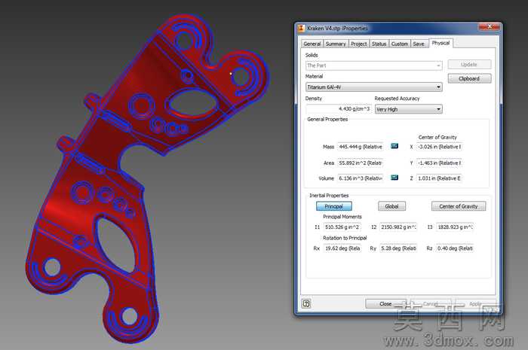Click the Area value field
This screenshot has width=528, height=350.
(x=361, y=163)
